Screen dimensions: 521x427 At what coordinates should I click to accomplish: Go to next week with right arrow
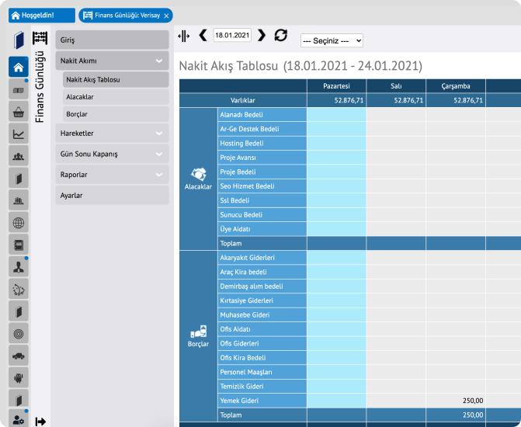(x=262, y=35)
